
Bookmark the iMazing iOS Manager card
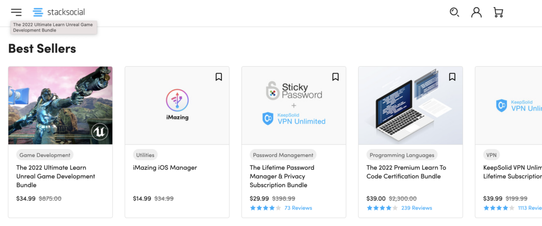point(219,77)
